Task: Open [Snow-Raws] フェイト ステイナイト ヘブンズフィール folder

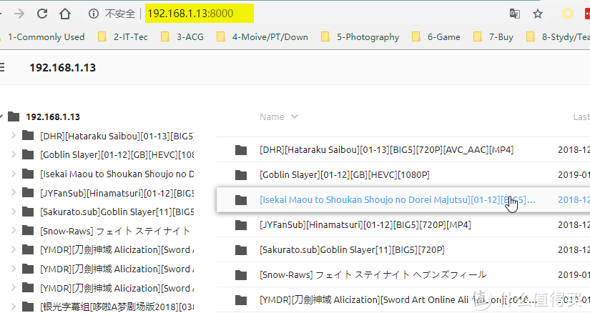Action: (373, 275)
